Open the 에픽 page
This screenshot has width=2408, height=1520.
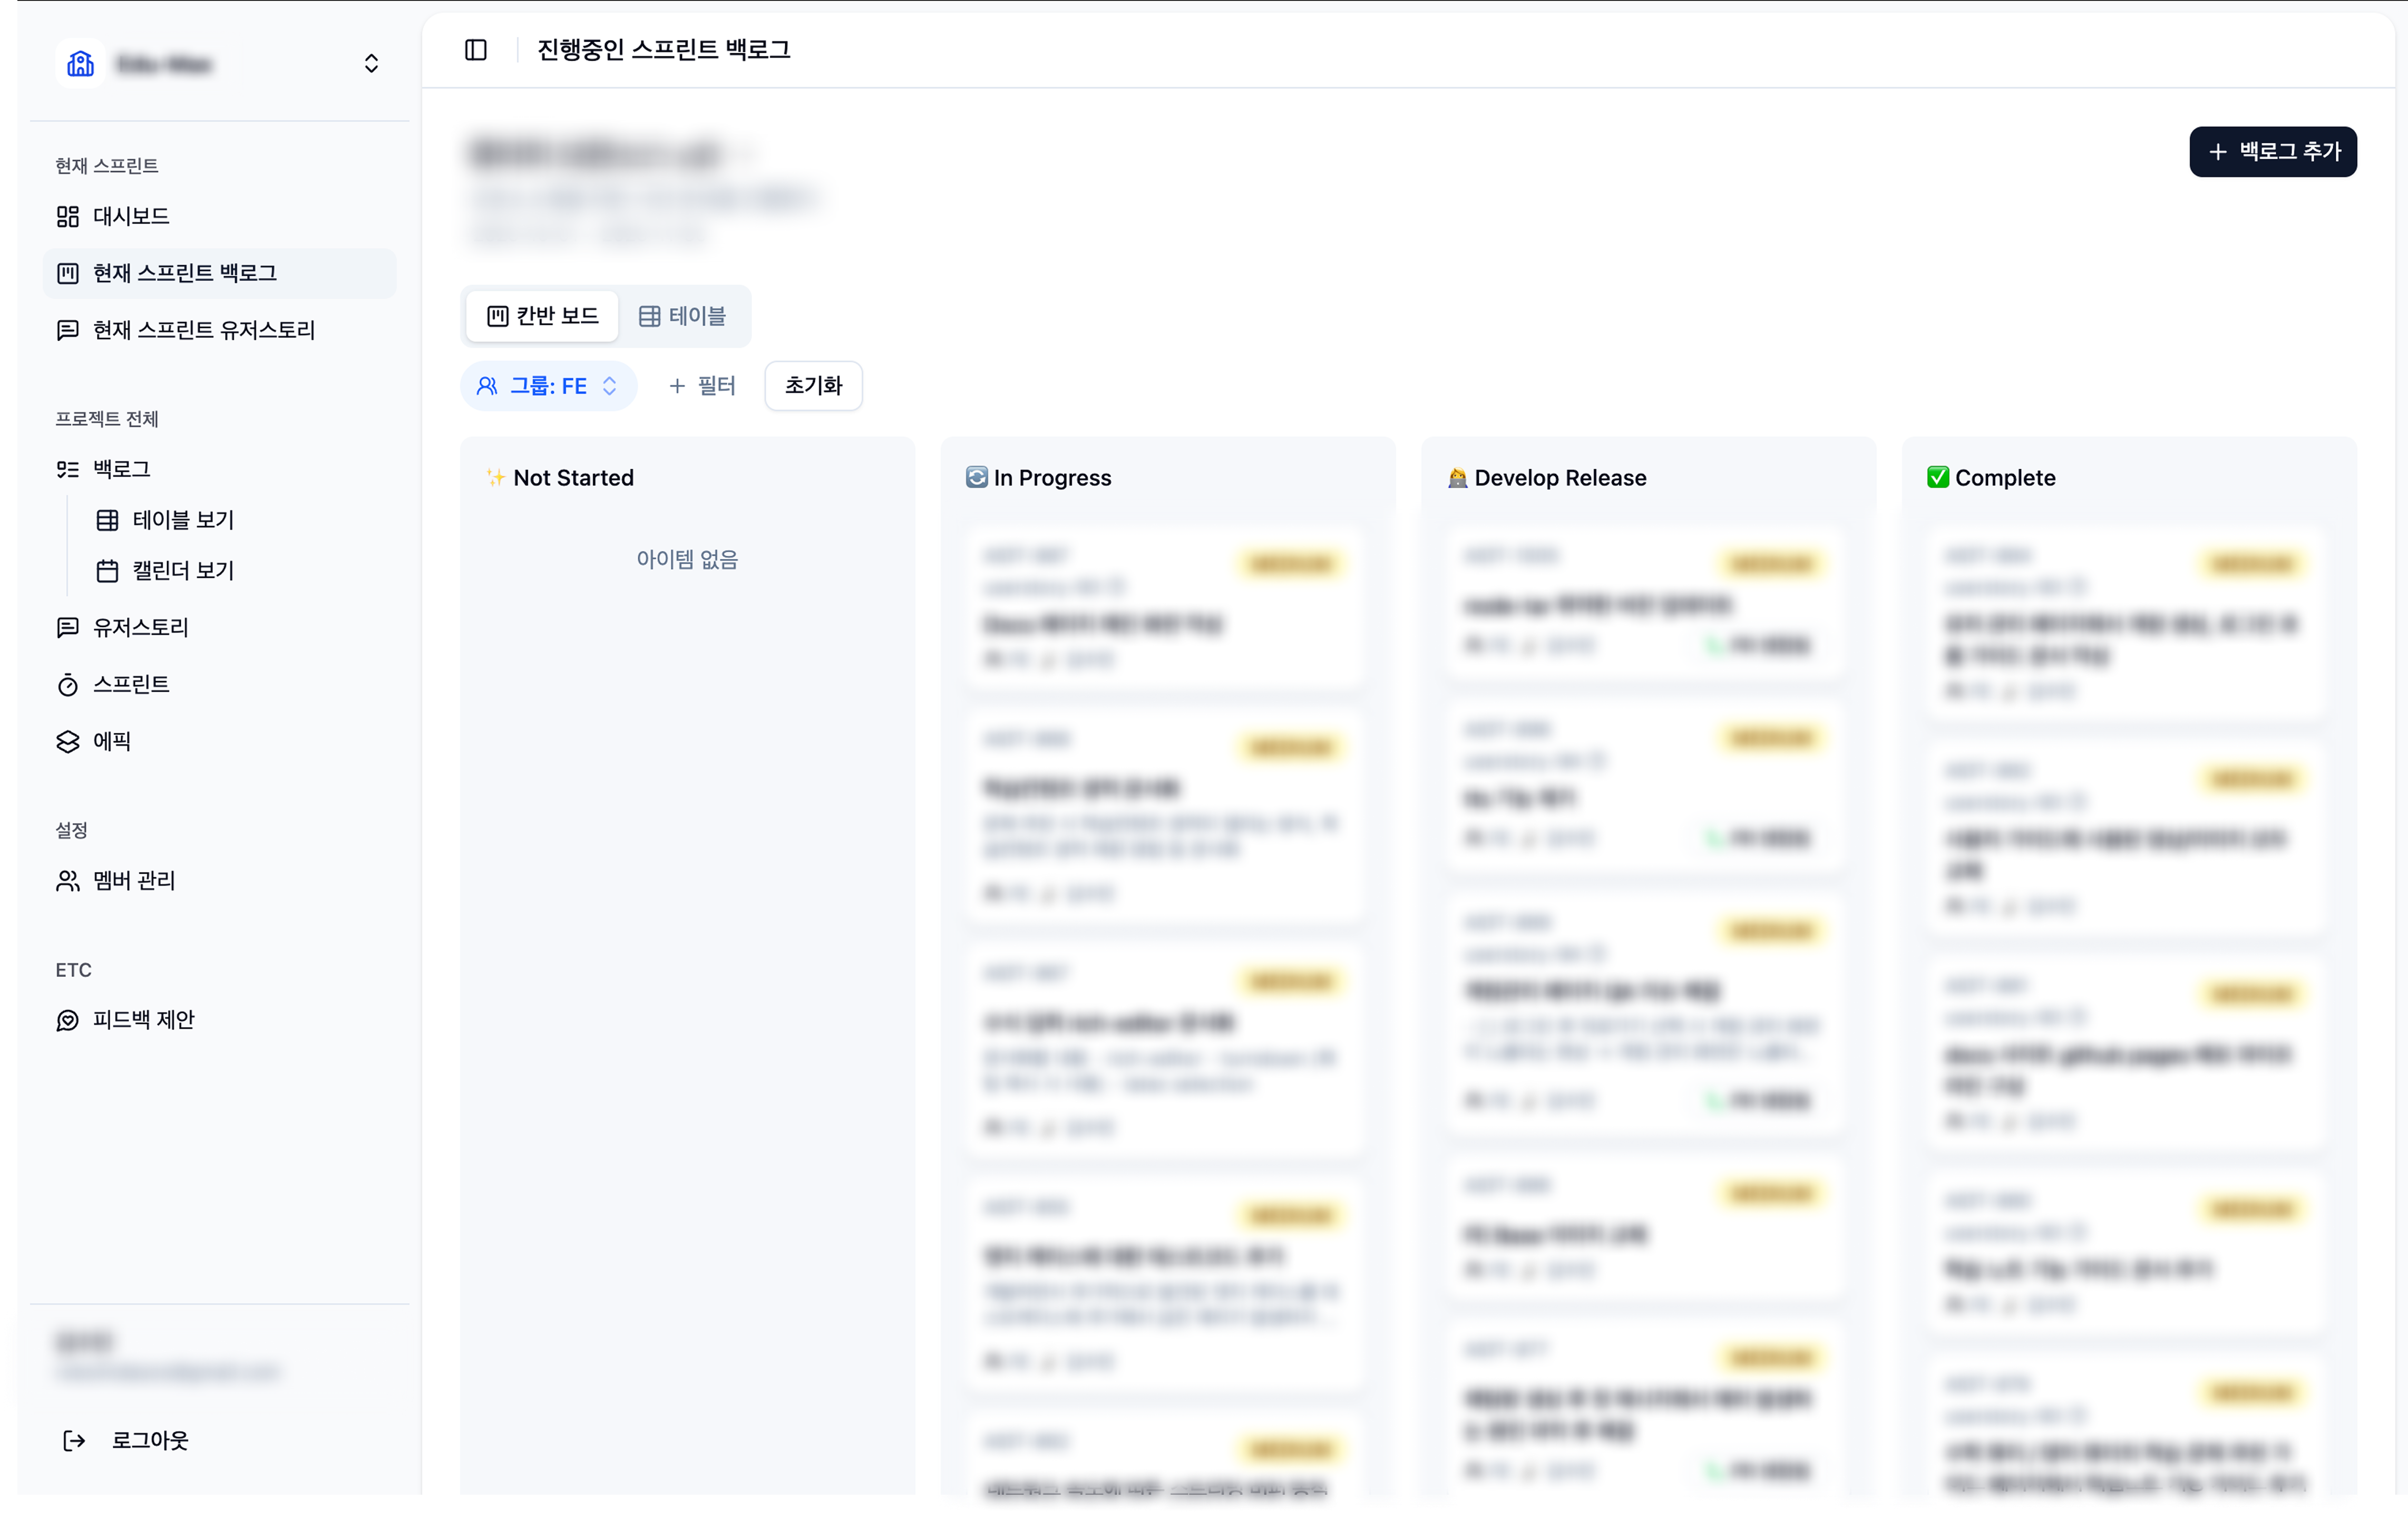pyautogui.click(x=113, y=741)
